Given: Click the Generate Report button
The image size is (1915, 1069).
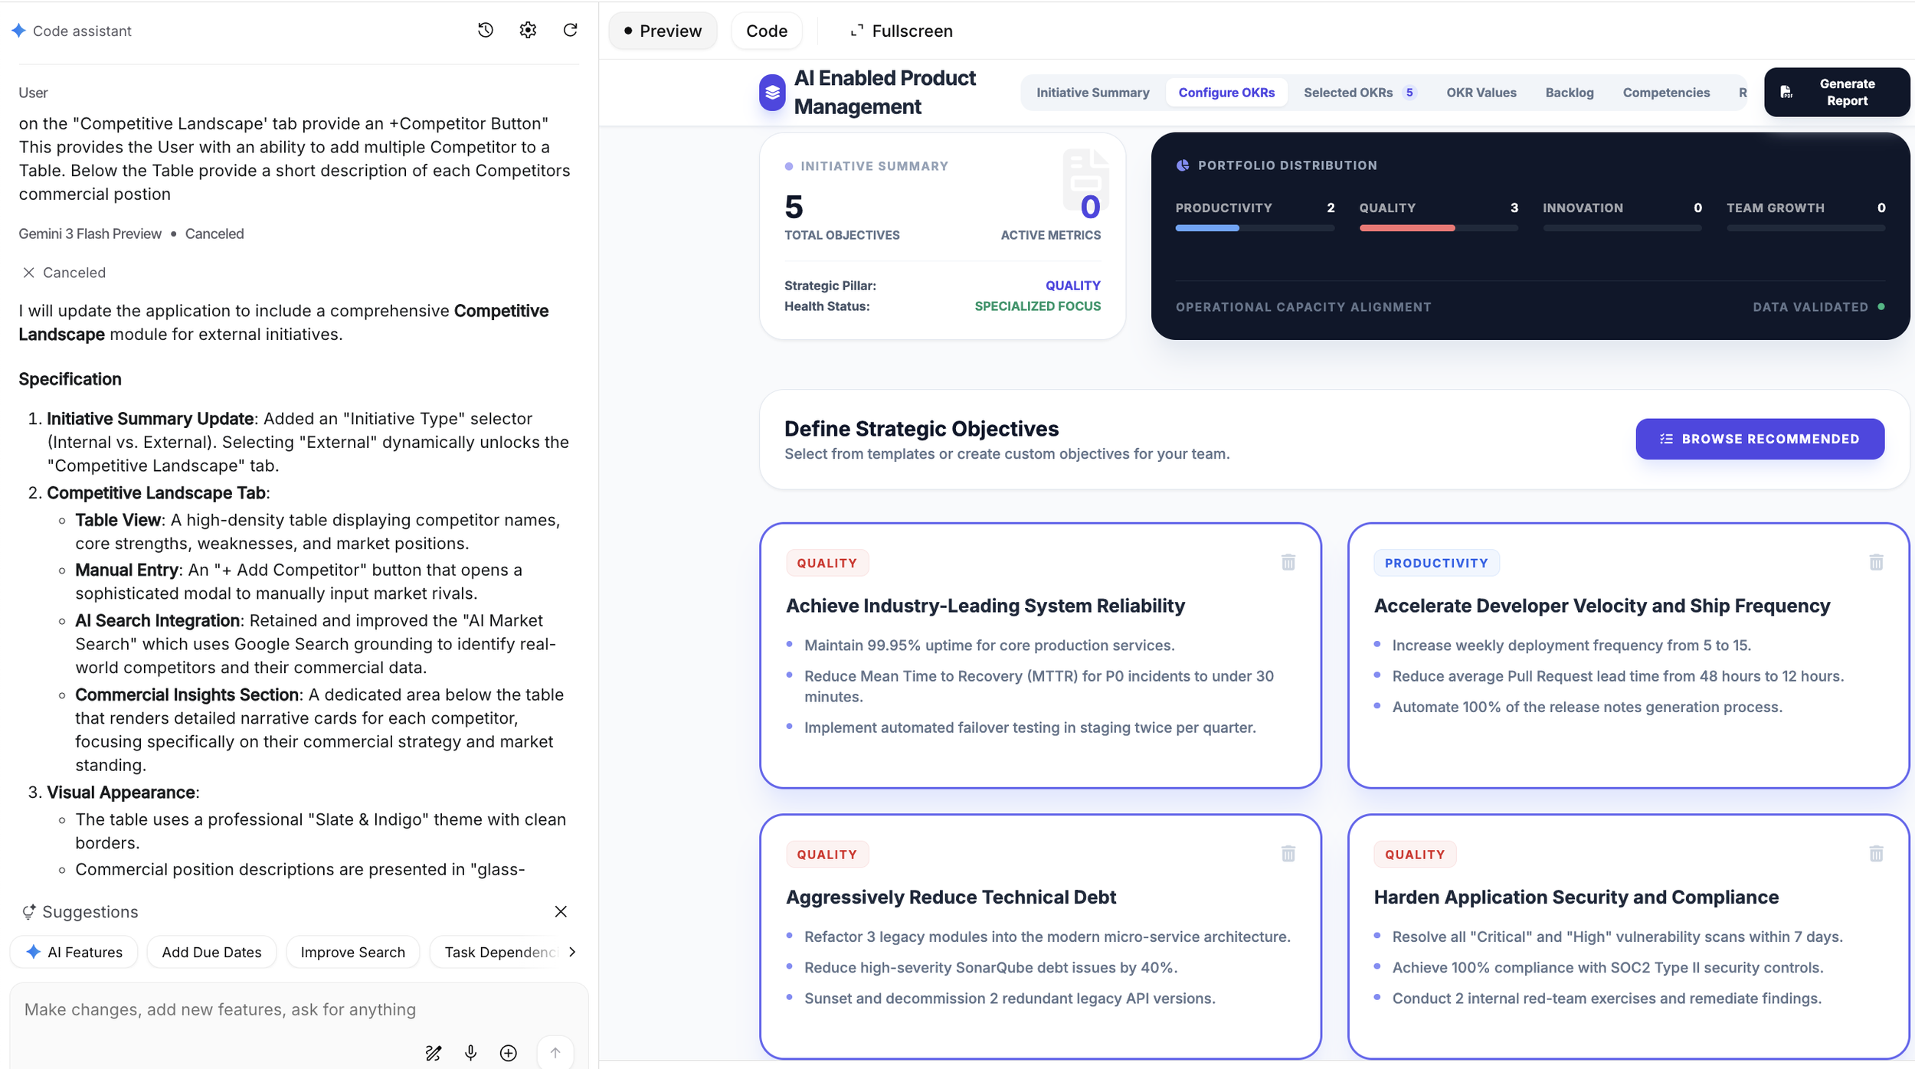Looking at the screenshot, I should tap(1836, 92).
